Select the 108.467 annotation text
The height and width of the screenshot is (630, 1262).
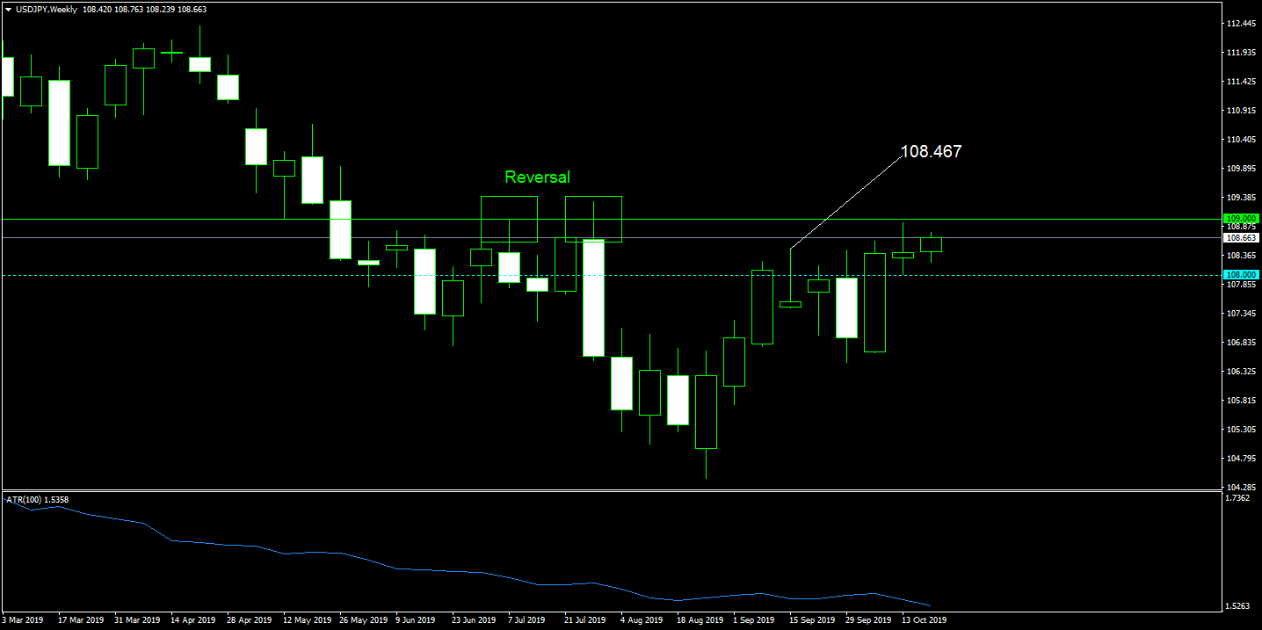click(932, 151)
